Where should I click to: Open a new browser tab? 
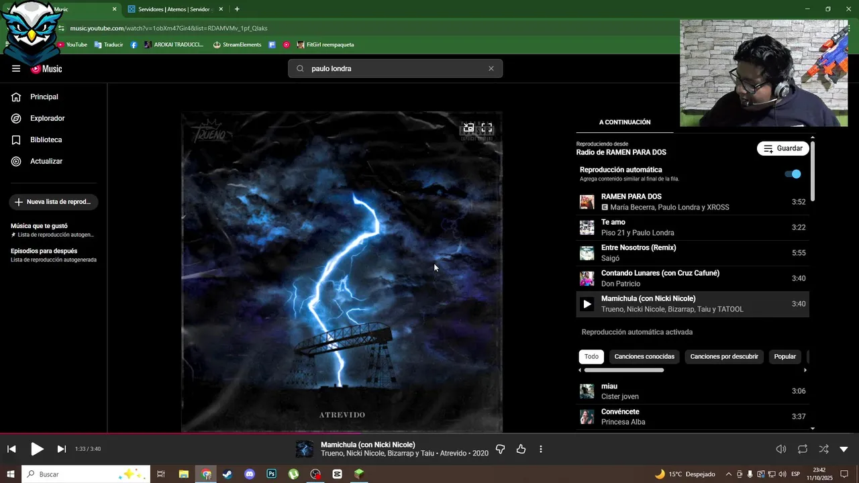237,9
